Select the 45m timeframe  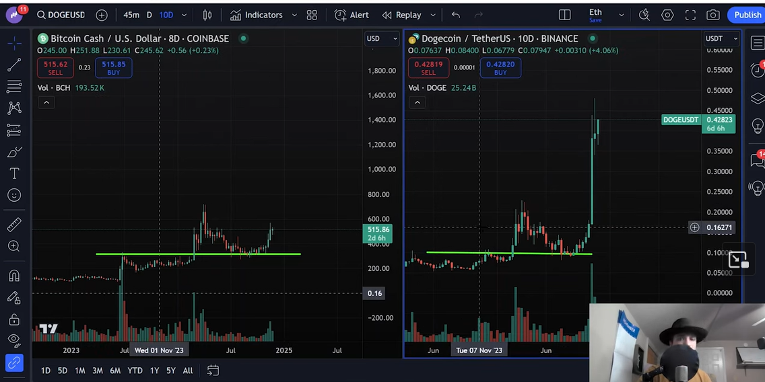point(131,15)
